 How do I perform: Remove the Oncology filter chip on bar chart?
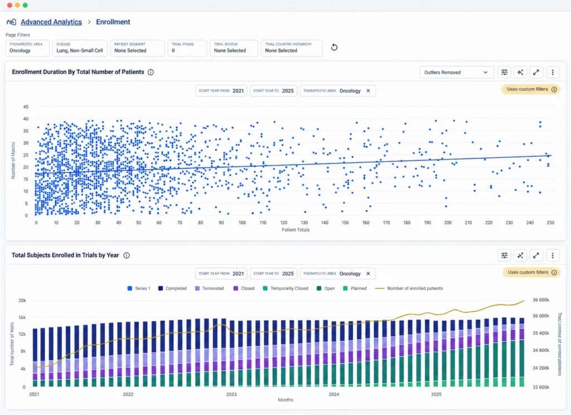pos(368,274)
